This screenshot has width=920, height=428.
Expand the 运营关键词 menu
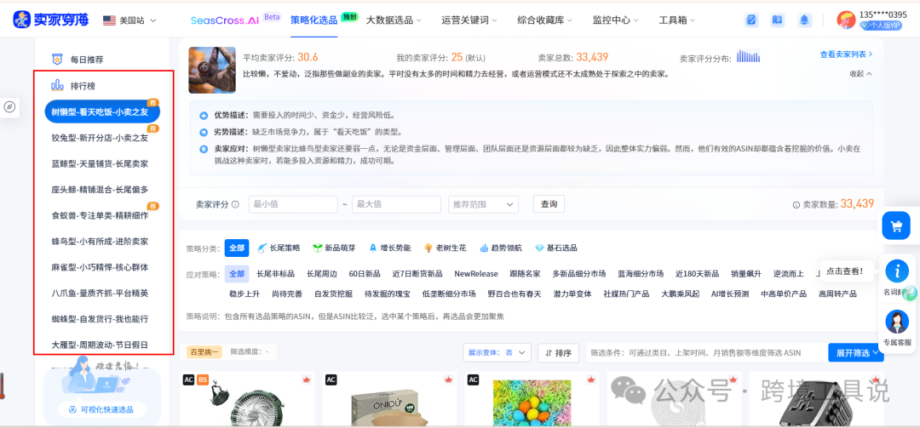[469, 20]
